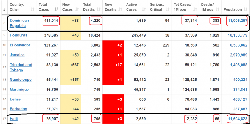Open the Barbados country link

18,109
